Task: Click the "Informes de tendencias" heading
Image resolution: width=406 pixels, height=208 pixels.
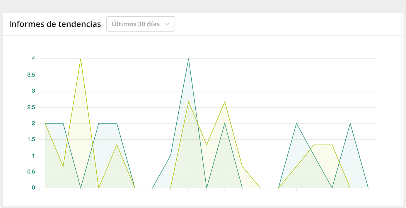Action: [55, 24]
